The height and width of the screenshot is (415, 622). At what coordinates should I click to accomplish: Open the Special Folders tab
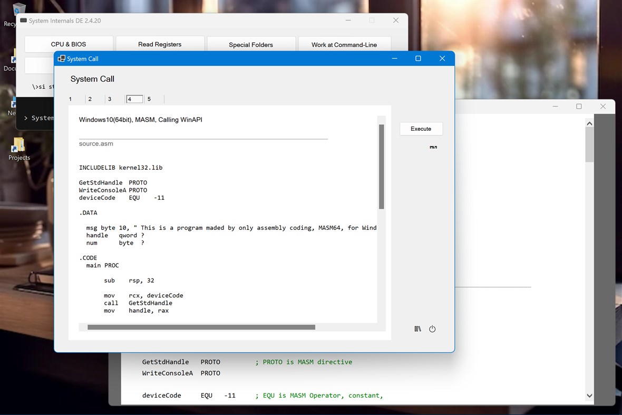[251, 44]
